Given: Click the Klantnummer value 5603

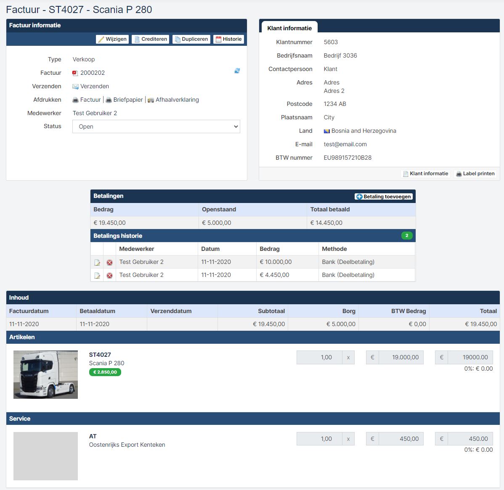Looking at the screenshot, I should coord(331,42).
